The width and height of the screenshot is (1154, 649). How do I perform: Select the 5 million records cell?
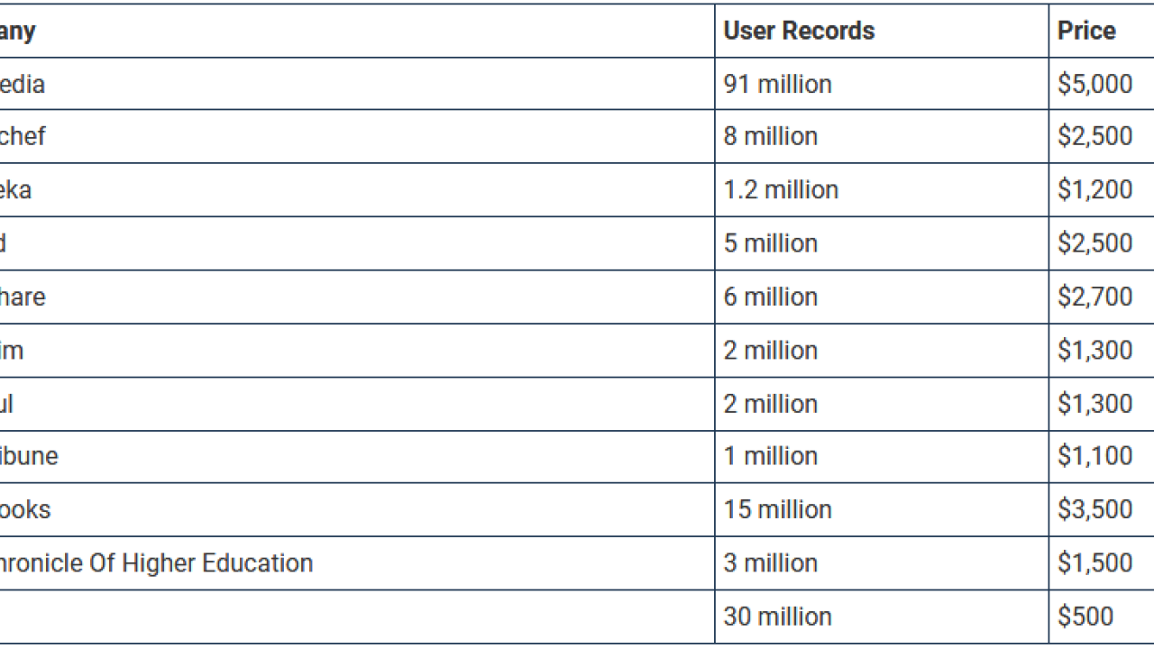pyautogui.click(x=770, y=242)
